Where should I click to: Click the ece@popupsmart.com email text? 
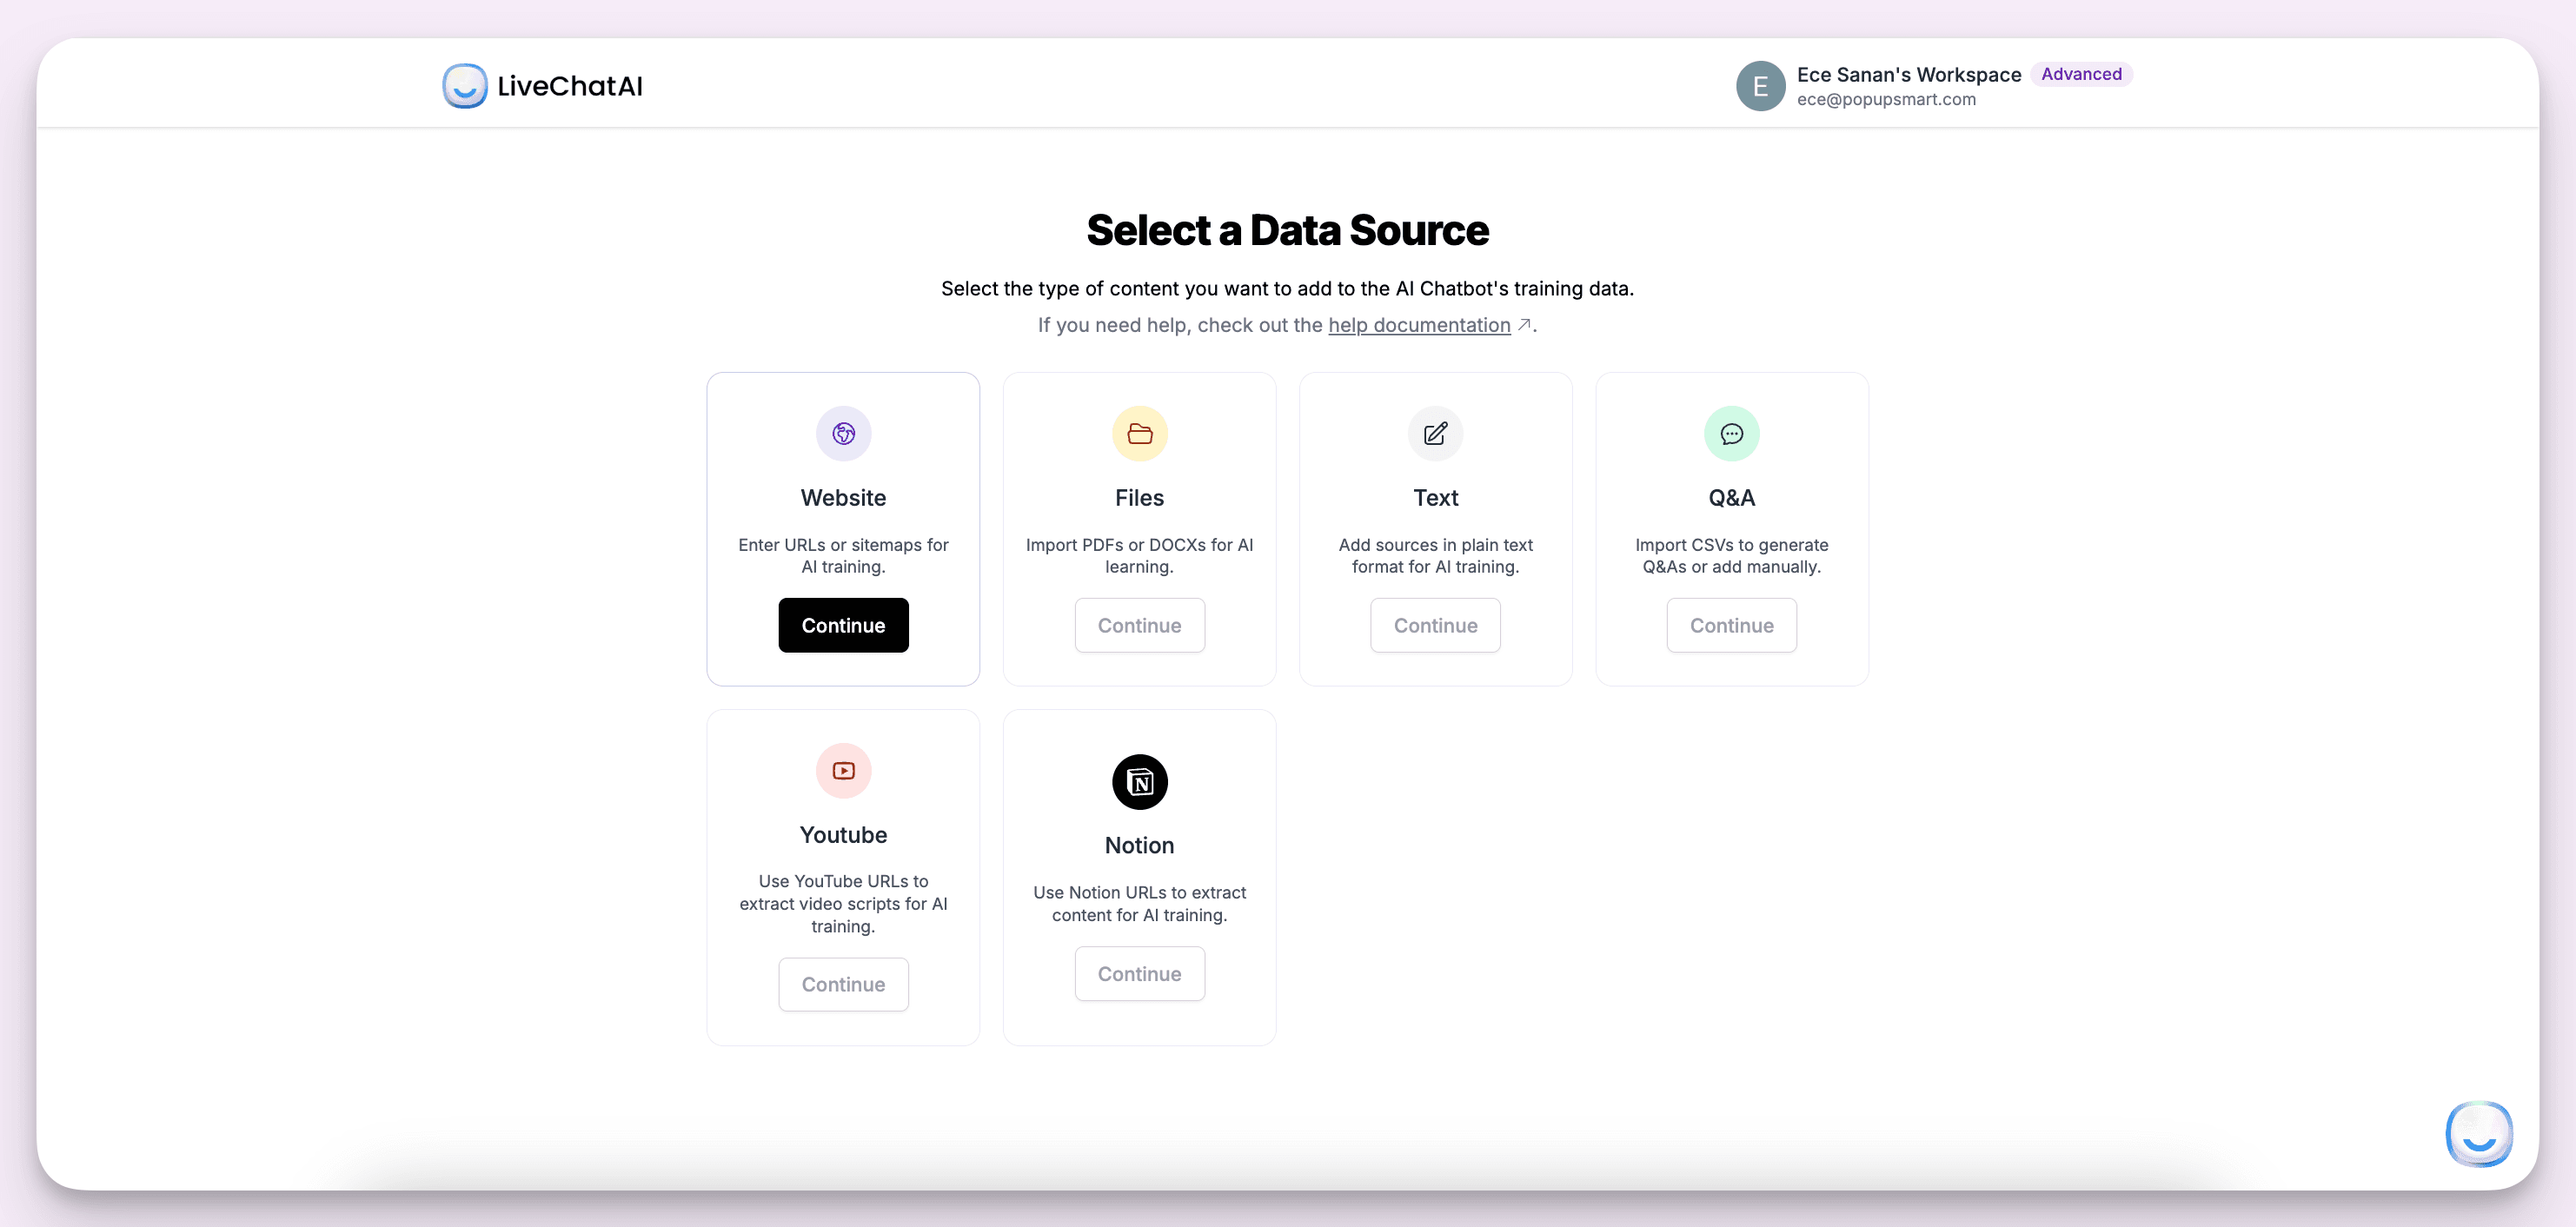pos(1886,99)
